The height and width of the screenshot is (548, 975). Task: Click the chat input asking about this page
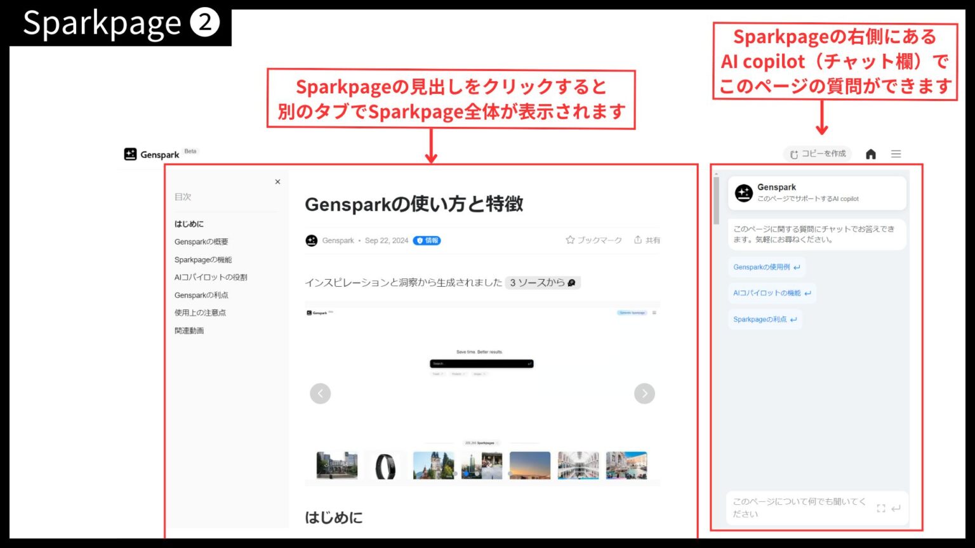[797, 507]
